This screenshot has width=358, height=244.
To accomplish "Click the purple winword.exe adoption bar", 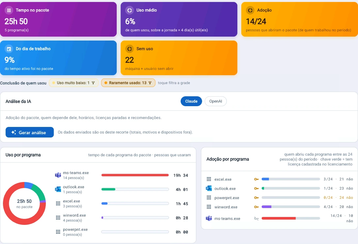I will coord(266,207).
